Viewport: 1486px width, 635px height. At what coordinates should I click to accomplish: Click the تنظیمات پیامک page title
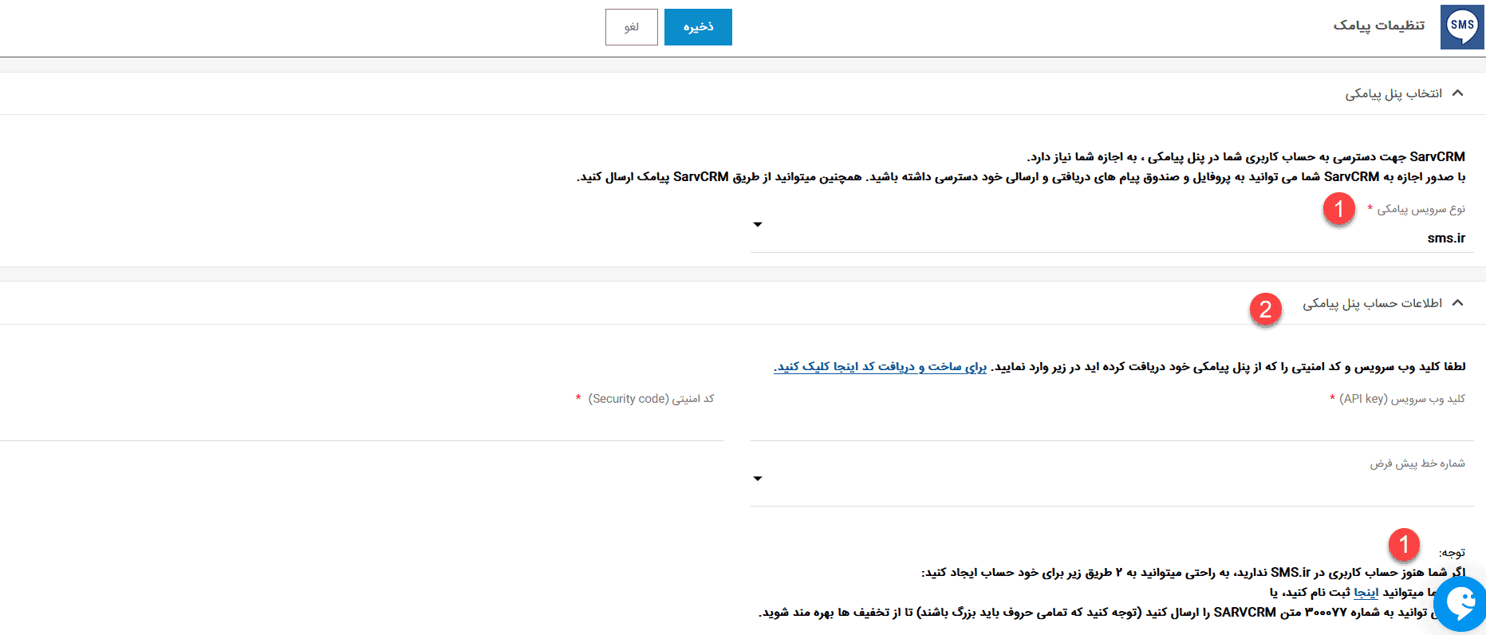[x=1379, y=26]
